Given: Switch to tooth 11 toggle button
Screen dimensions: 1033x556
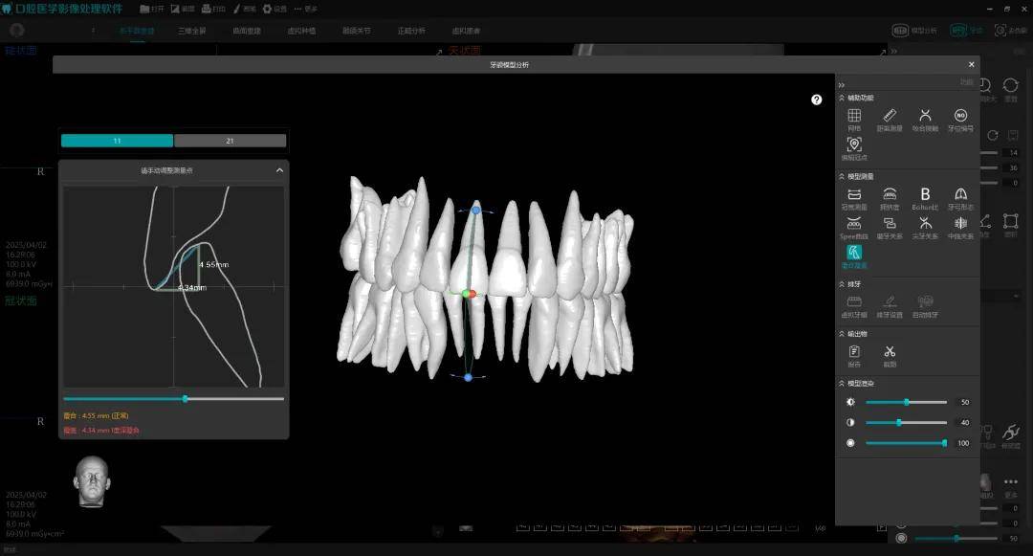Looking at the screenshot, I should click(x=117, y=141).
